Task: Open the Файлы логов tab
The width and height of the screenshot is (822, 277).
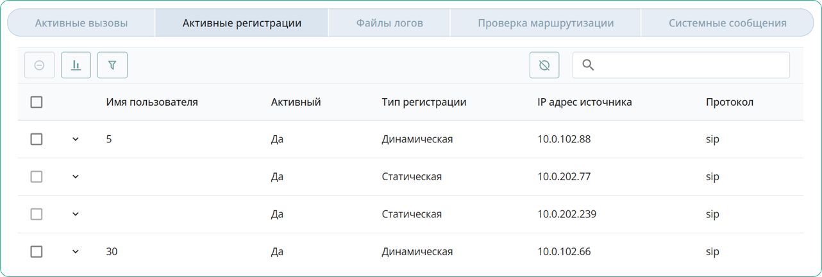Action: tap(389, 23)
